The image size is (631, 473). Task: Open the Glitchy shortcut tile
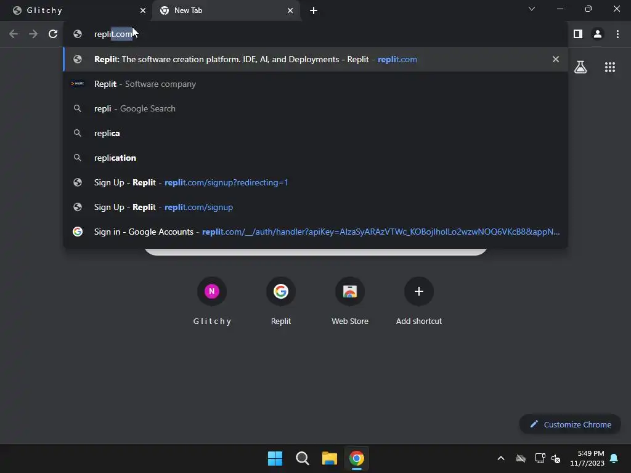tap(212, 301)
